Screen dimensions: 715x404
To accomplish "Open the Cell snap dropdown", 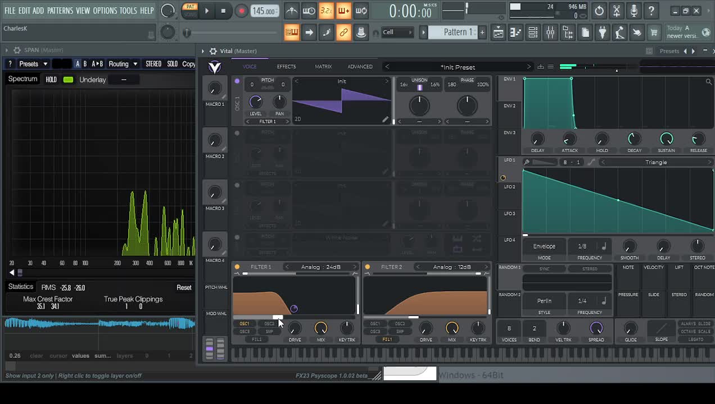I will pos(397,32).
